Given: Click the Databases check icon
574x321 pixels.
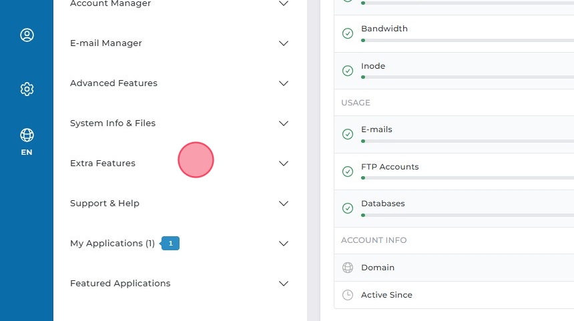Looking at the screenshot, I should click(347, 208).
